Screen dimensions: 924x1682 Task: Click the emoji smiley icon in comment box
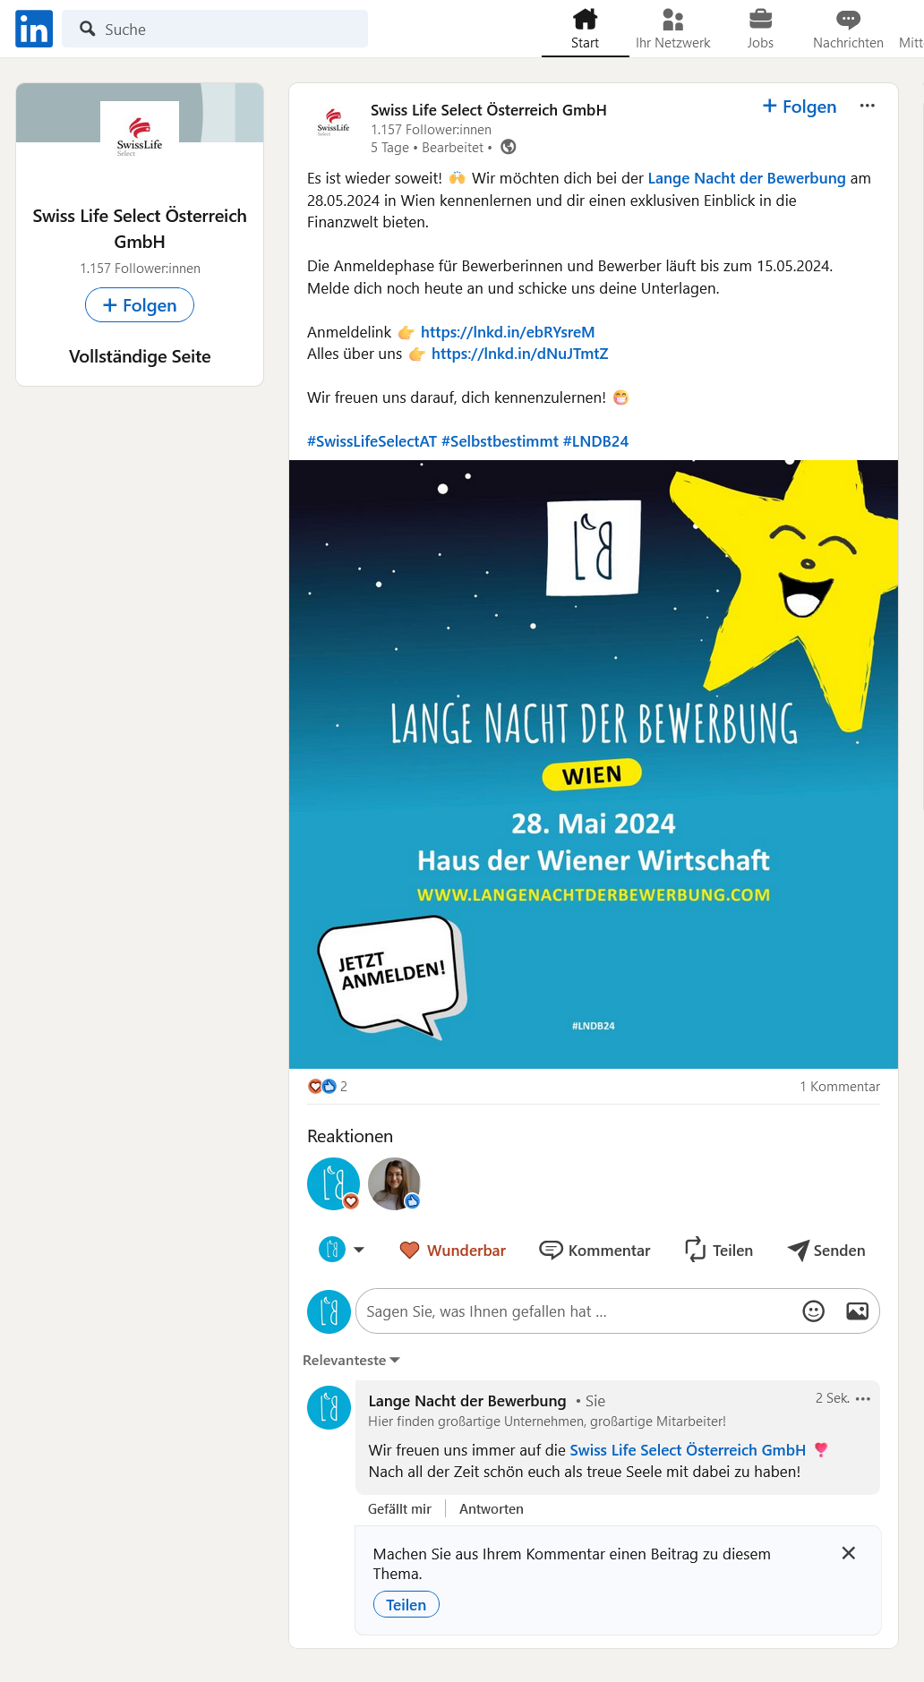(813, 1311)
